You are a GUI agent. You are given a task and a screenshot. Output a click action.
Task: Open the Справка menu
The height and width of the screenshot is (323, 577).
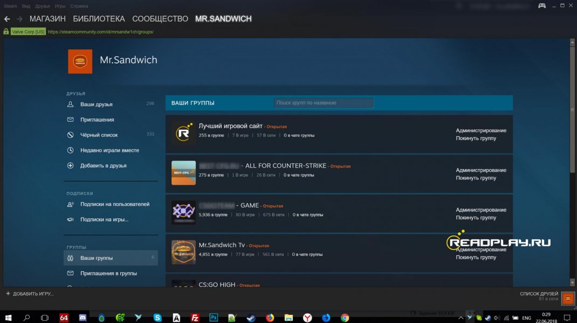tap(79, 6)
